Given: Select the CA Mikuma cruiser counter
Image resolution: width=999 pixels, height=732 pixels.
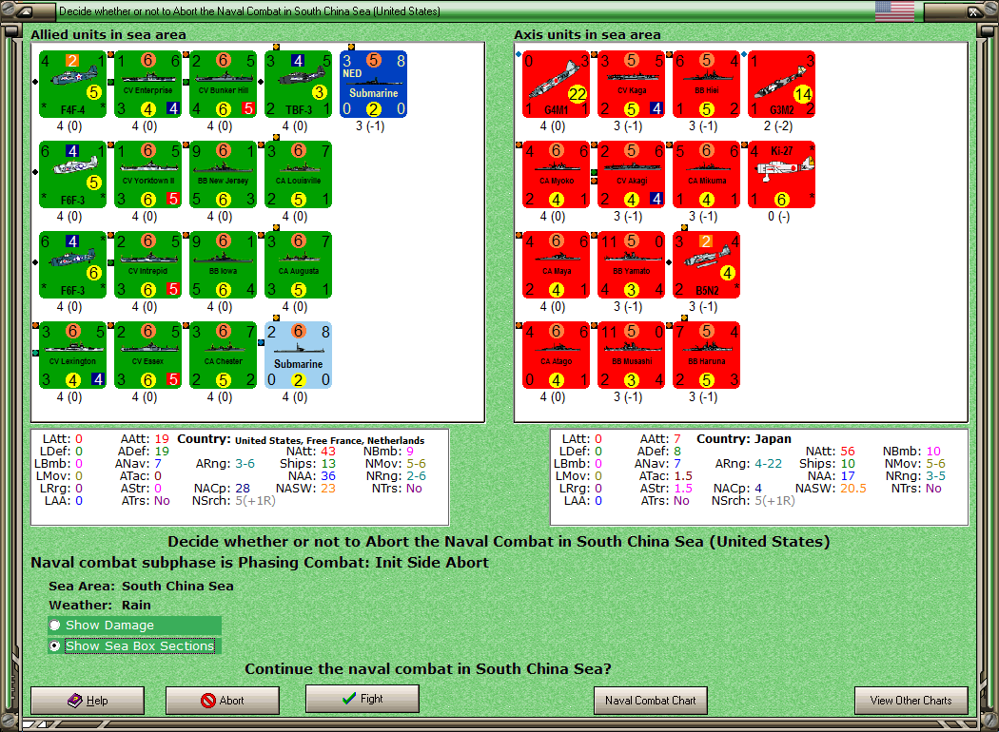Looking at the screenshot, I should [x=707, y=174].
